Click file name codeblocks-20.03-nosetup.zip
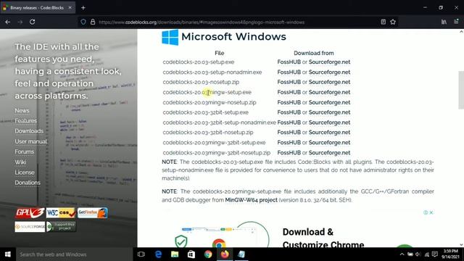The width and height of the screenshot is (464, 261). point(201,82)
